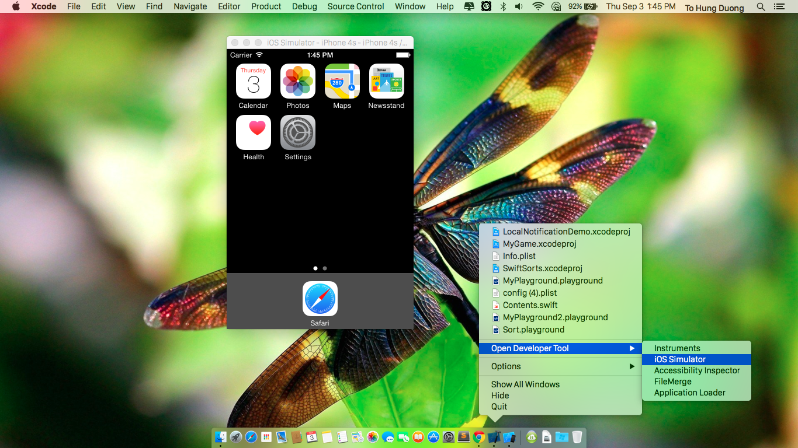798x448 pixels.
Task: Open the Health app icon
Action: pyautogui.click(x=254, y=132)
